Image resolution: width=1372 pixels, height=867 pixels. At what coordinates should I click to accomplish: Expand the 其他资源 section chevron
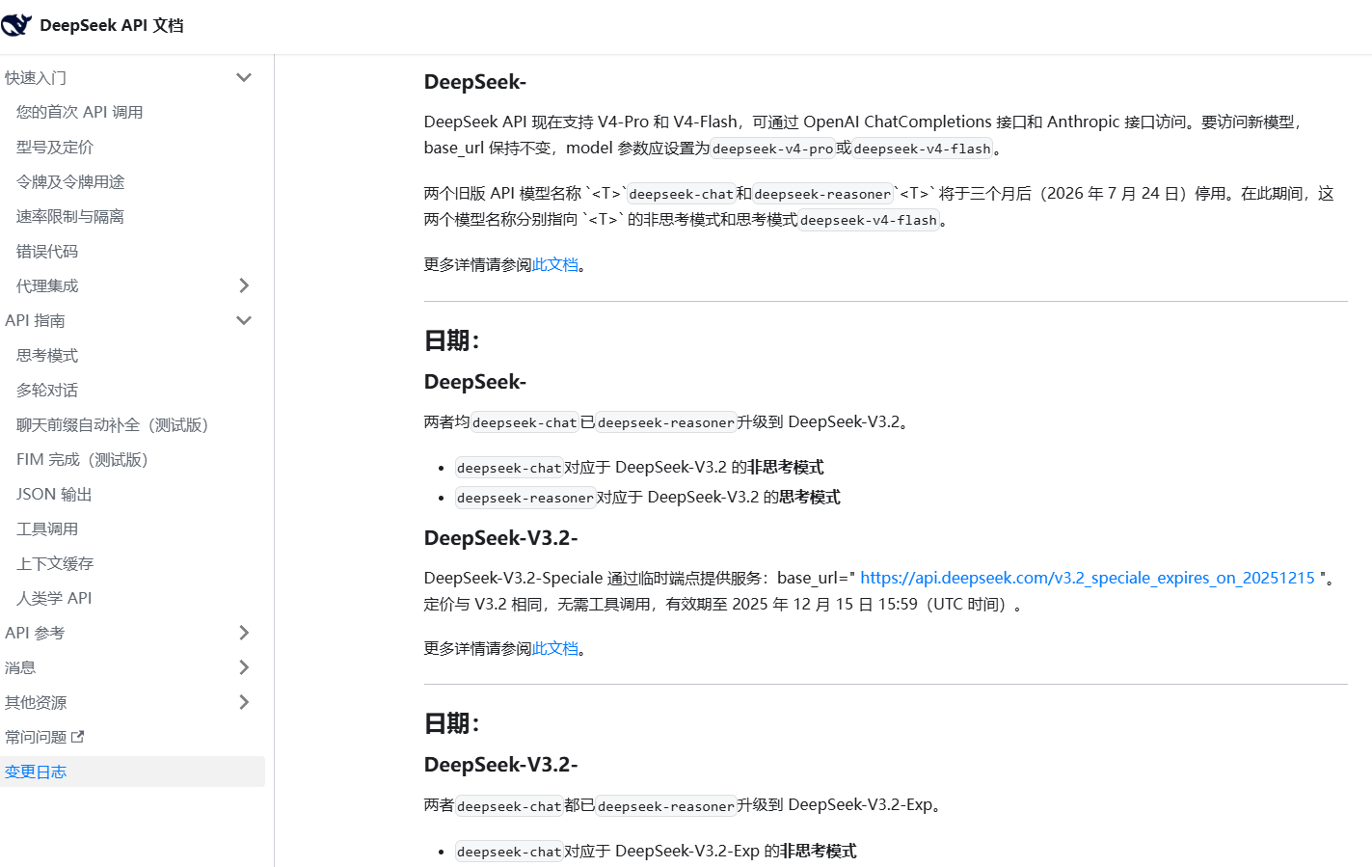click(x=244, y=702)
